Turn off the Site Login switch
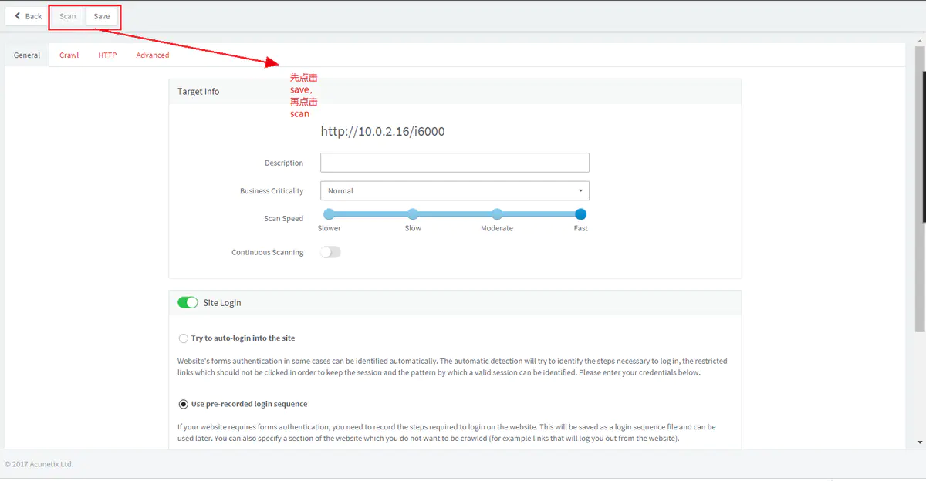Viewport: 926px width, 481px height. (x=188, y=303)
